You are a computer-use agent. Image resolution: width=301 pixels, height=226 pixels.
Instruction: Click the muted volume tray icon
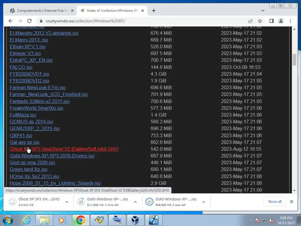coord(271,221)
